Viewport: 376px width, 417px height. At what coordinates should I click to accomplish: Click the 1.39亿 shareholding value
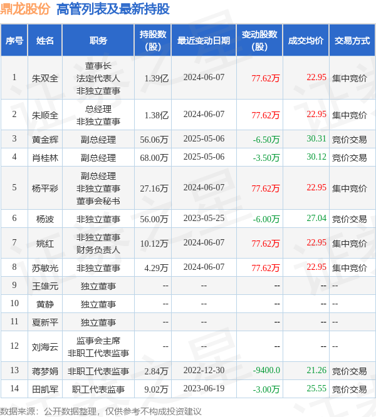pos(156,78)
